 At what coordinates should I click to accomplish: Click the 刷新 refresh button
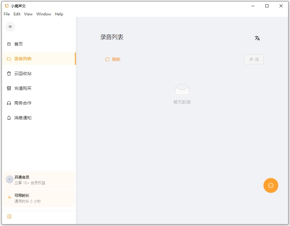pos(113,59)
